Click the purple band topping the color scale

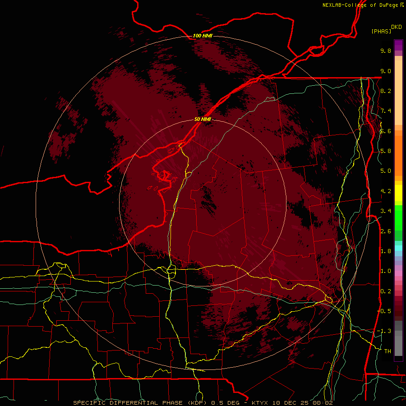click(398, 45)
